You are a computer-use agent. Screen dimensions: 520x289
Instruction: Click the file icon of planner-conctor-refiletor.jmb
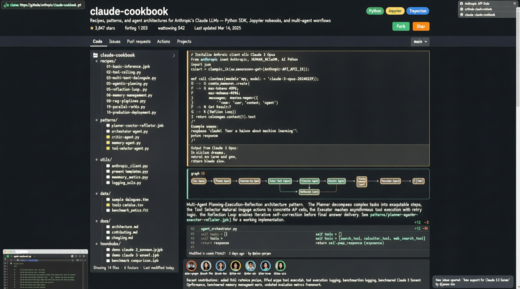point(108,126)
